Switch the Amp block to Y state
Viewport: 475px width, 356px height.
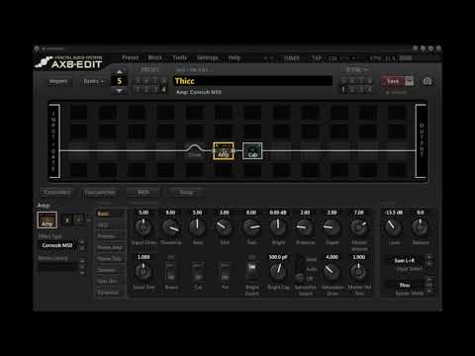[78, 220]
